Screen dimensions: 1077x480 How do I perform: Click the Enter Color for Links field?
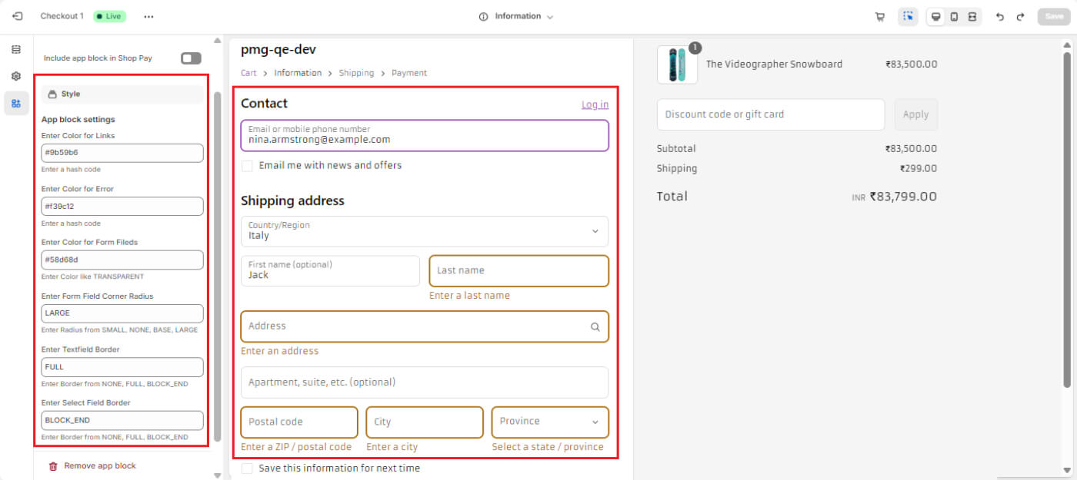122,153
